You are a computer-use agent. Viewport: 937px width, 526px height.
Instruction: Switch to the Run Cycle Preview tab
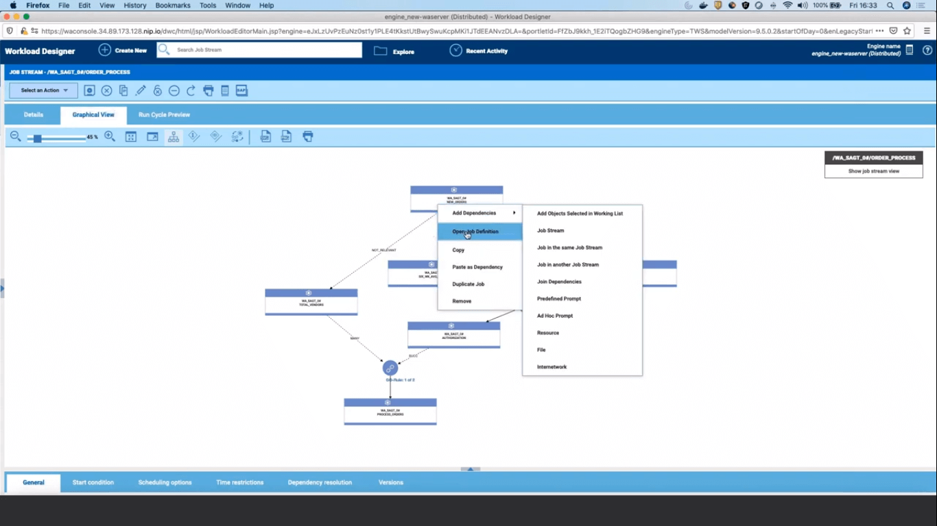pos(164,115)
